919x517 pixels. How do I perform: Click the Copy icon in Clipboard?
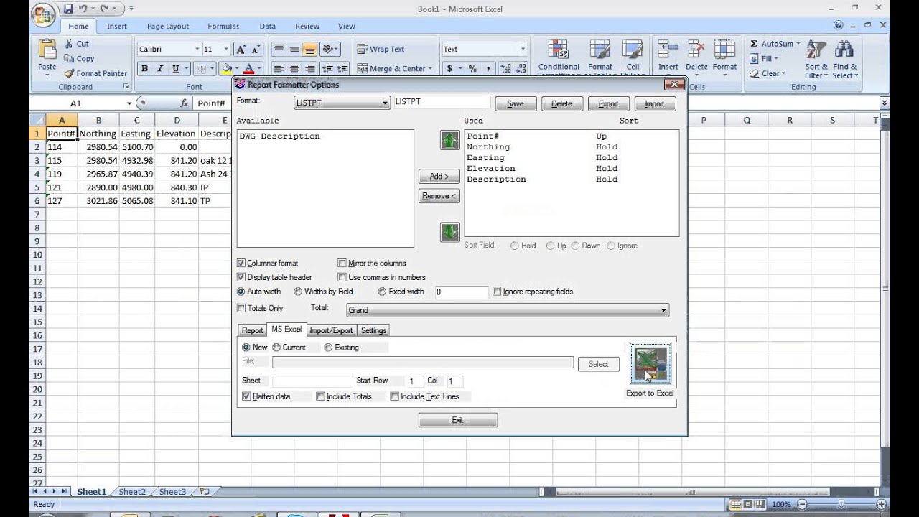coord(69,59)
